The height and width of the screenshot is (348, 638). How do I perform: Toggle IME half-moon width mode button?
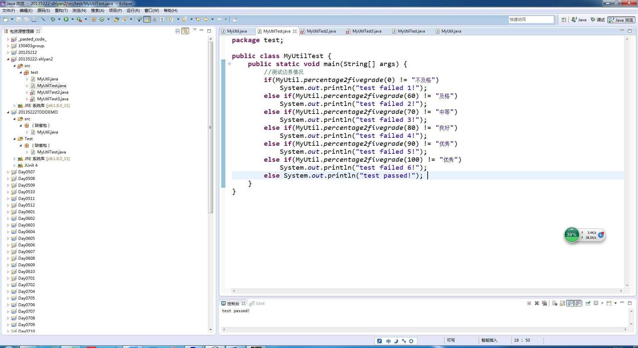(x=396, y=341)
